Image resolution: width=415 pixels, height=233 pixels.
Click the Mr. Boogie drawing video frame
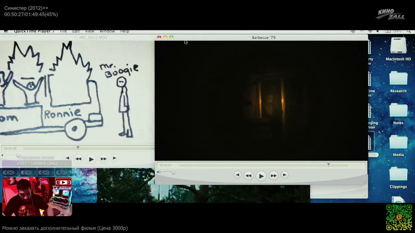tap(77, 93)
